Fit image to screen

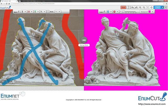148,7
